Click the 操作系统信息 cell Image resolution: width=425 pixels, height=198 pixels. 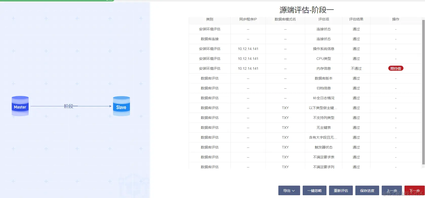tap(324, 49)
